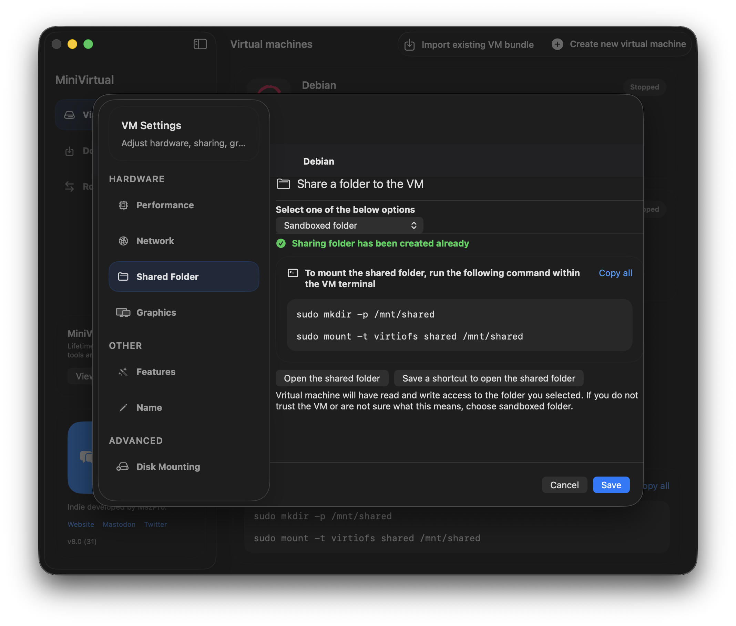Click the green zoom window button
This screenshot has width=736, height=626.
[x=88, y=44]
